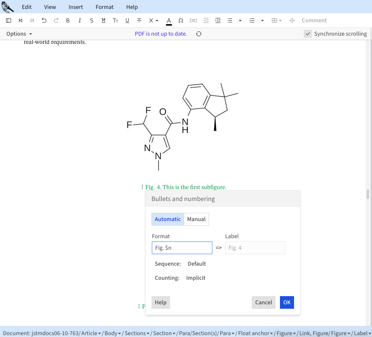This screenshot has height=337, width=372.
Task: Toggle the sidebar panel icon
Action: click(9, 20)
